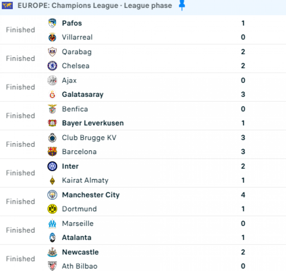Click the Europe map flag icon

tap(7, 5)
